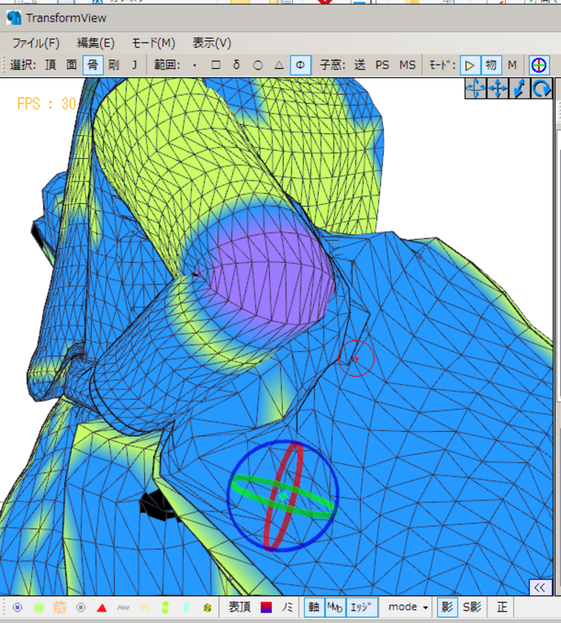The image size is (561, 623).
Task: Click the colored axis gizmo toolbar icon
Action: pos(539,65)
